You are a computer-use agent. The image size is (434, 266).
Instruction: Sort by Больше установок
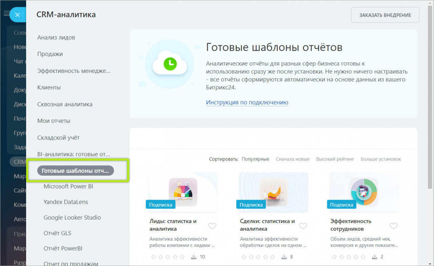381,159
